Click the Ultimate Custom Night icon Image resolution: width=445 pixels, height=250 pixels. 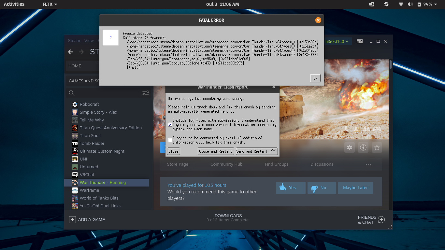75,151
